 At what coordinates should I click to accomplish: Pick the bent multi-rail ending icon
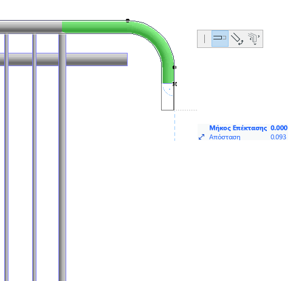pos(253,38)
